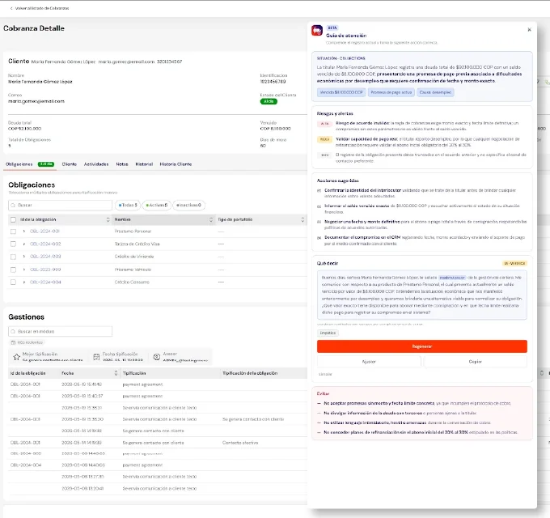Sort by Tipo de portafolio column arrows

[302, 219]
